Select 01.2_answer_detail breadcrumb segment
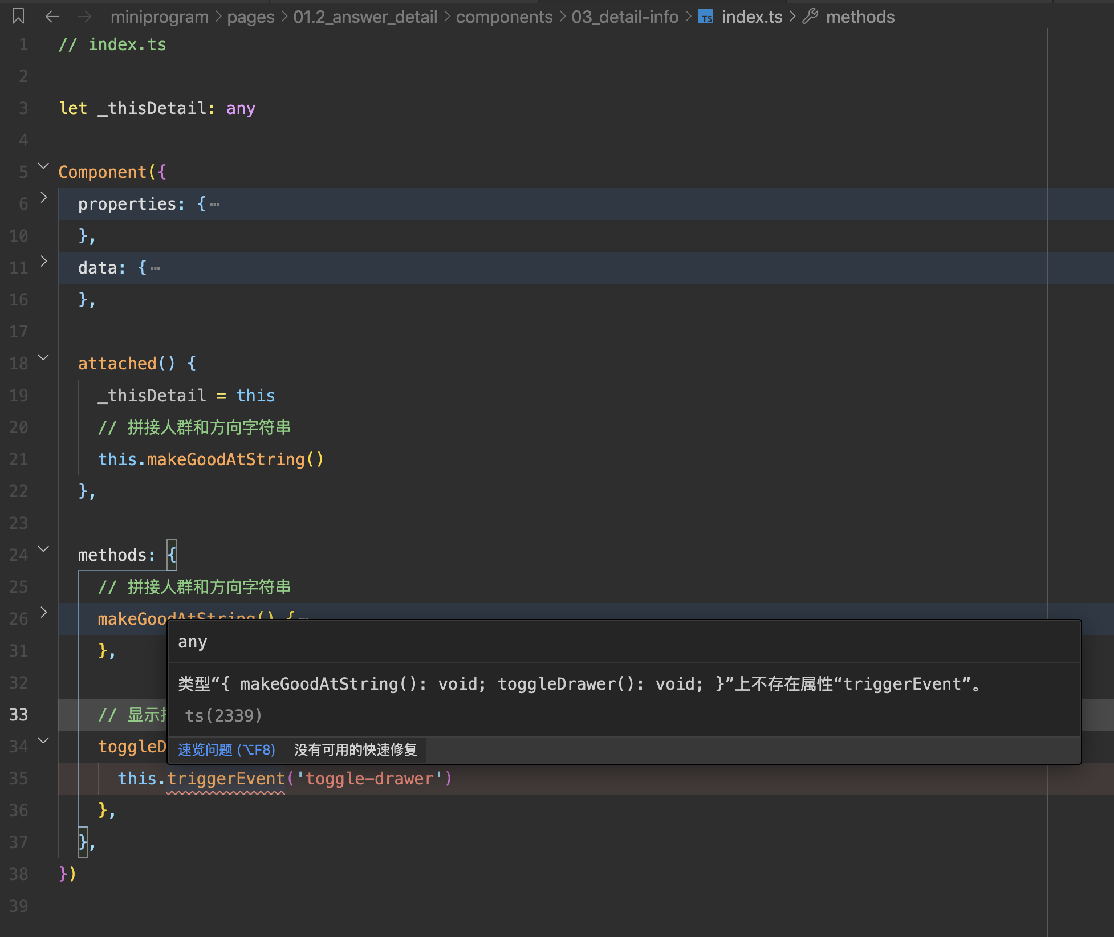The height and width of the screenshot is (937, 1114). pyautogui.click(x=365, y=17)
